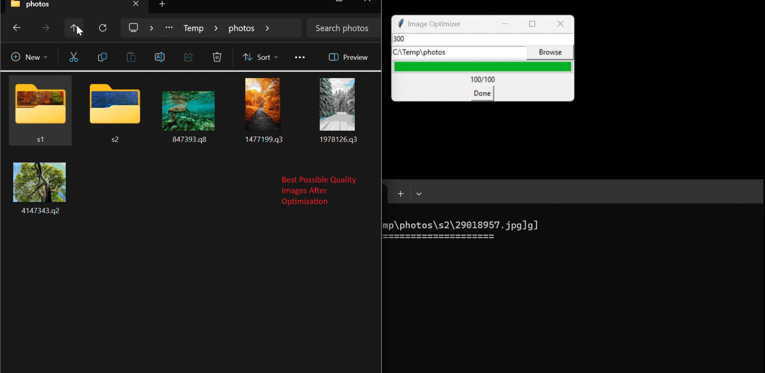Focus the Search photos field
Screen dimensions: 765x373
pyautogui.click(x=344, y=28)
